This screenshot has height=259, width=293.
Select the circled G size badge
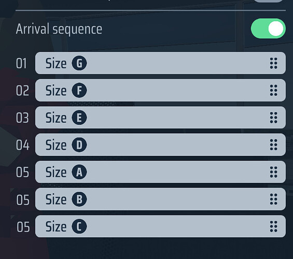tap(79, 63)
